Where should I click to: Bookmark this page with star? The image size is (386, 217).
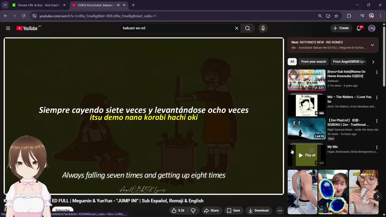(x=336, y=16)
